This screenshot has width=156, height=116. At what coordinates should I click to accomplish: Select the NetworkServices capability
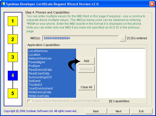pyautogui.click(x=52, y=58)
